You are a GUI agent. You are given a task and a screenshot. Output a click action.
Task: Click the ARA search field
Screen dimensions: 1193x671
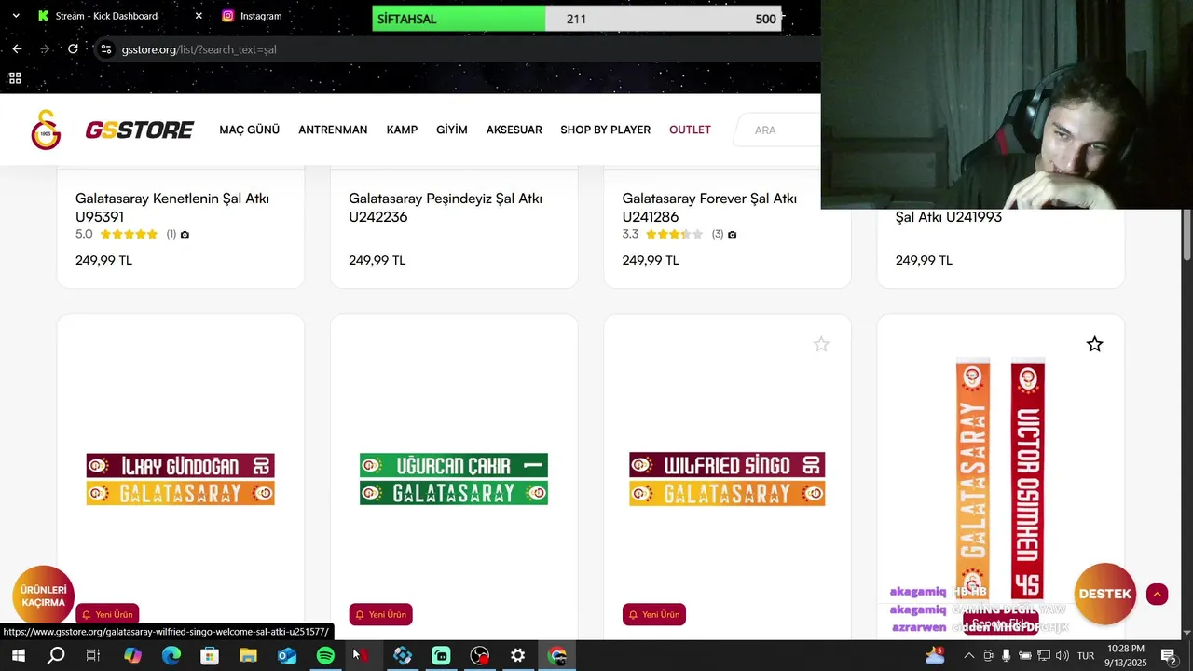click(778, 130)
